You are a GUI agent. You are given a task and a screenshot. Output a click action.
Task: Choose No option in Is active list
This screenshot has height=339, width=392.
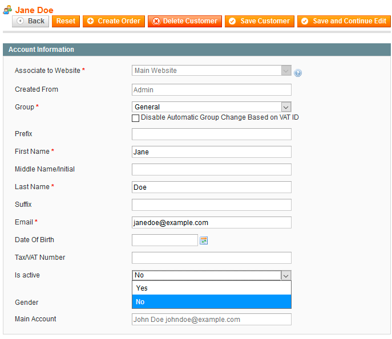pos(211,302)
